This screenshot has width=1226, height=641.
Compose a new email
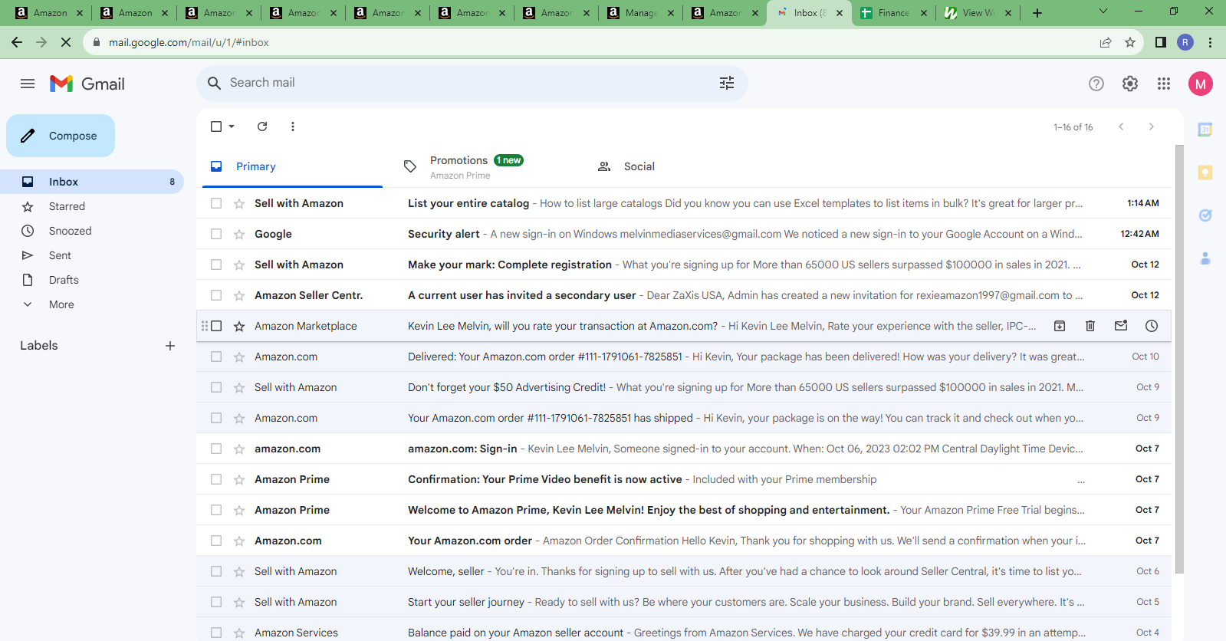click(x=61, y=136)
